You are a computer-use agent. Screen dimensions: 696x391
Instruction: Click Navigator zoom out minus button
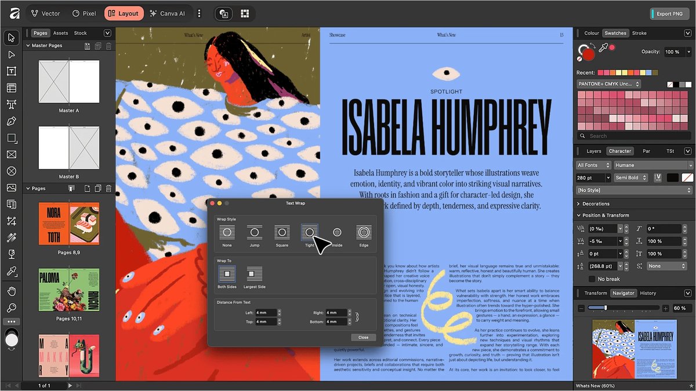click(x=581, y=308)
